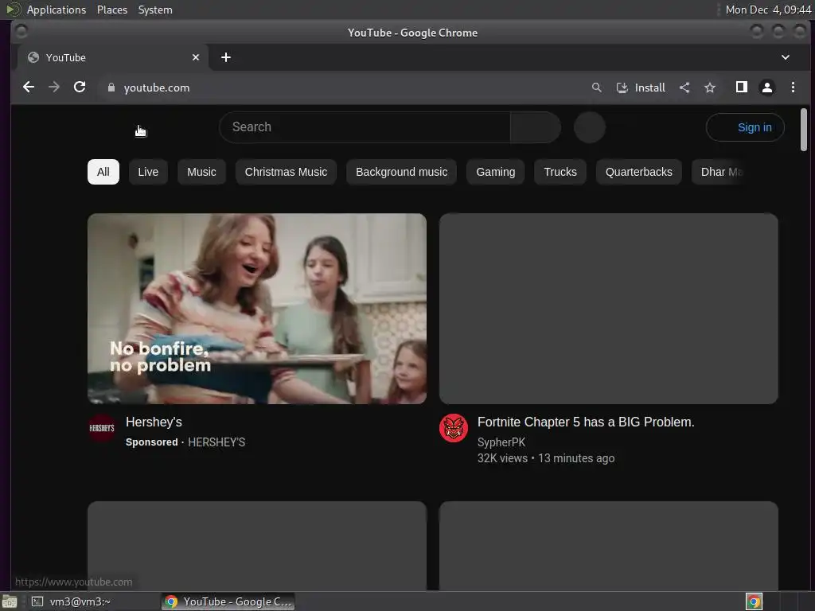Open the Fortnite Chapter 5 BIG Problem title

click(586, 422)
